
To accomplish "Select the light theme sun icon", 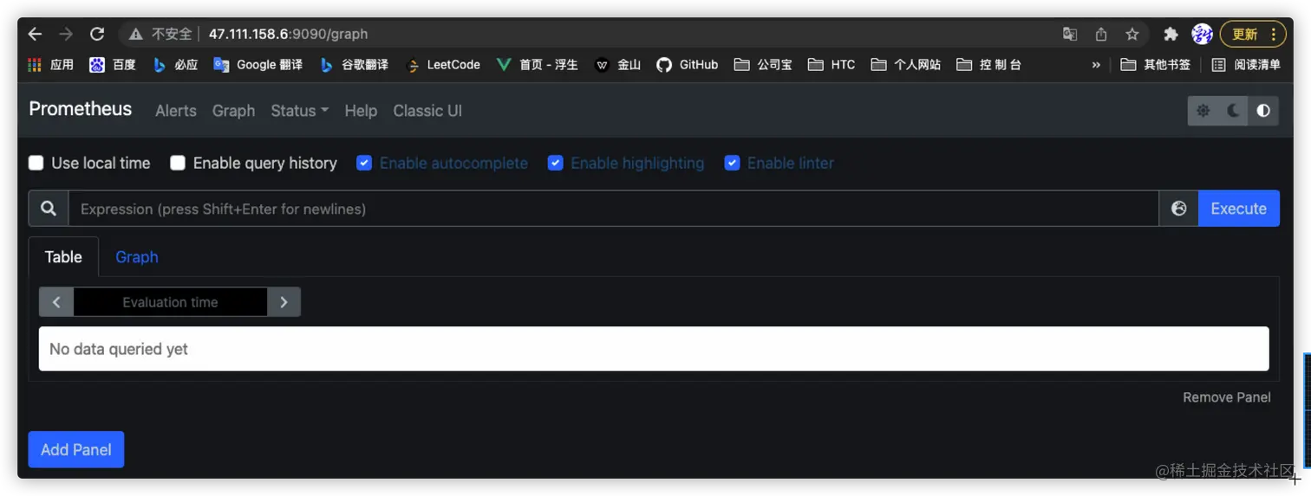I will pyautogui.click(x=1203, y=111).
